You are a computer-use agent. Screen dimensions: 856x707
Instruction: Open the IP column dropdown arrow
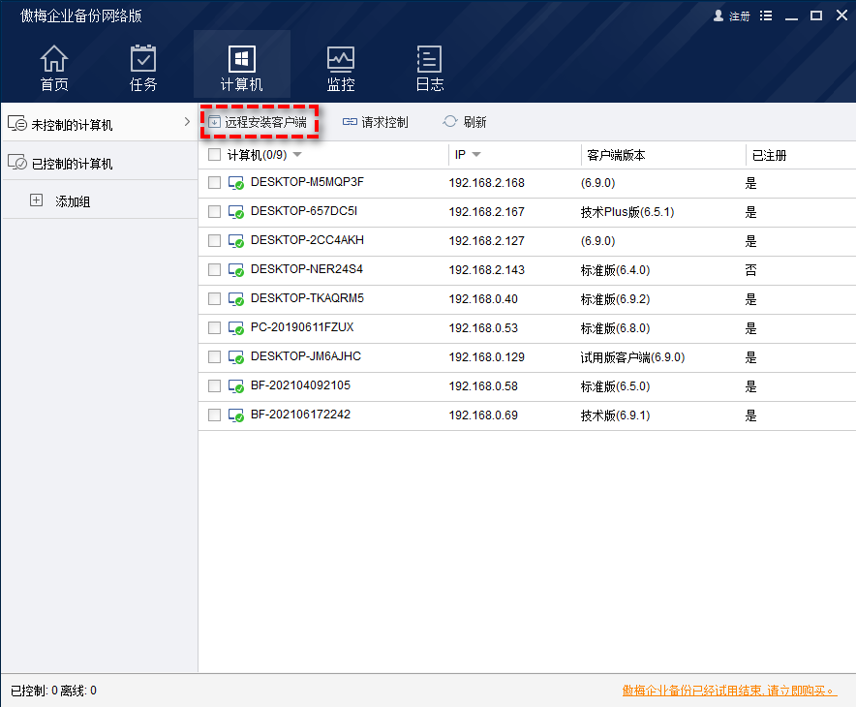476,155
